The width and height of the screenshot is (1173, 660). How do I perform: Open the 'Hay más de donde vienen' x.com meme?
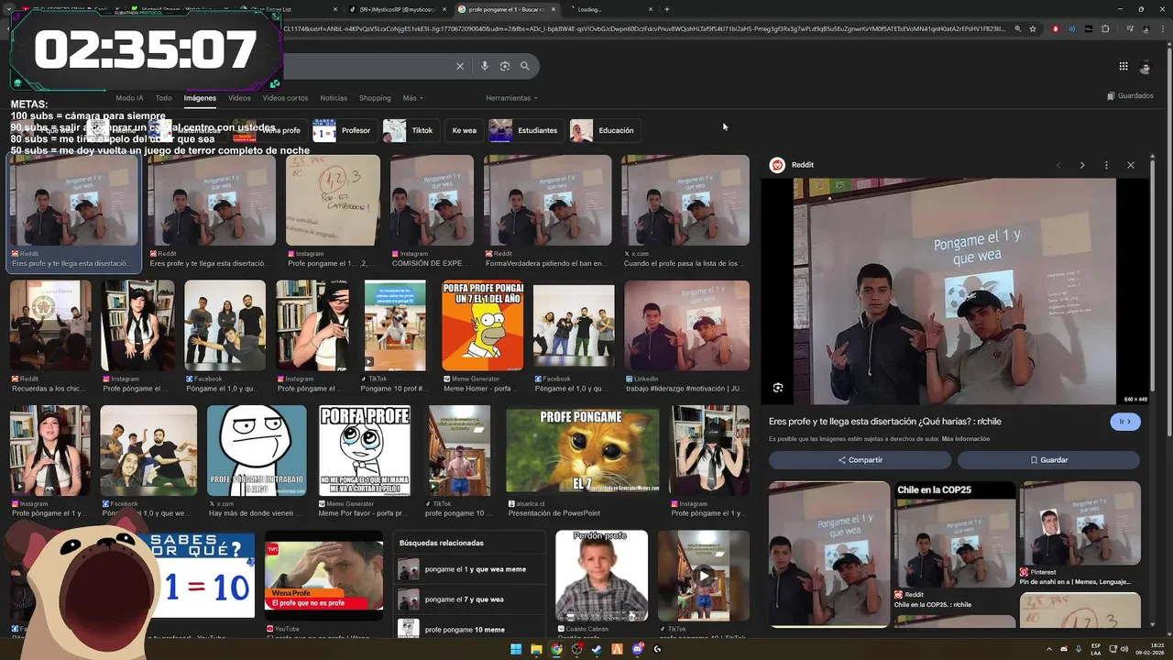pyautogui.click(x=257, y=450)
